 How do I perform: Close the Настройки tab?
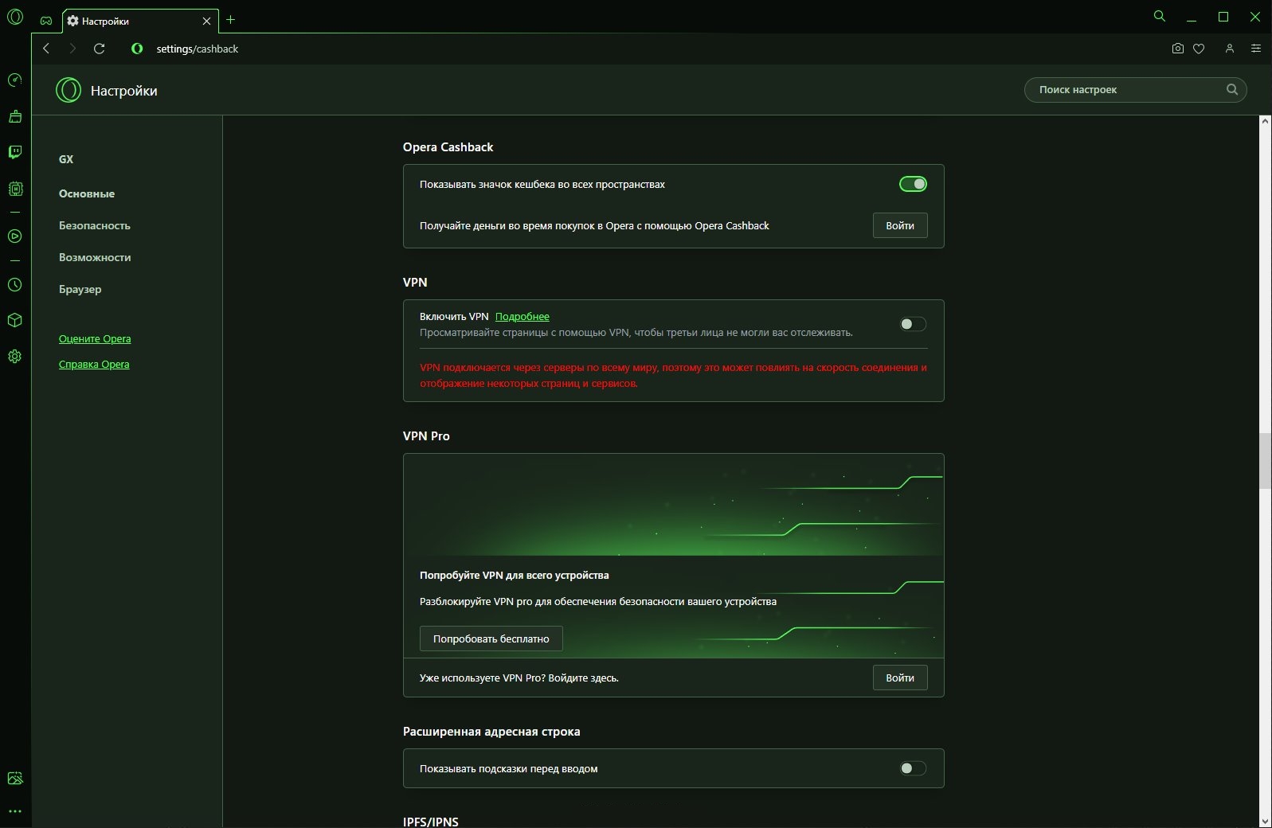[x=206, y=21]
